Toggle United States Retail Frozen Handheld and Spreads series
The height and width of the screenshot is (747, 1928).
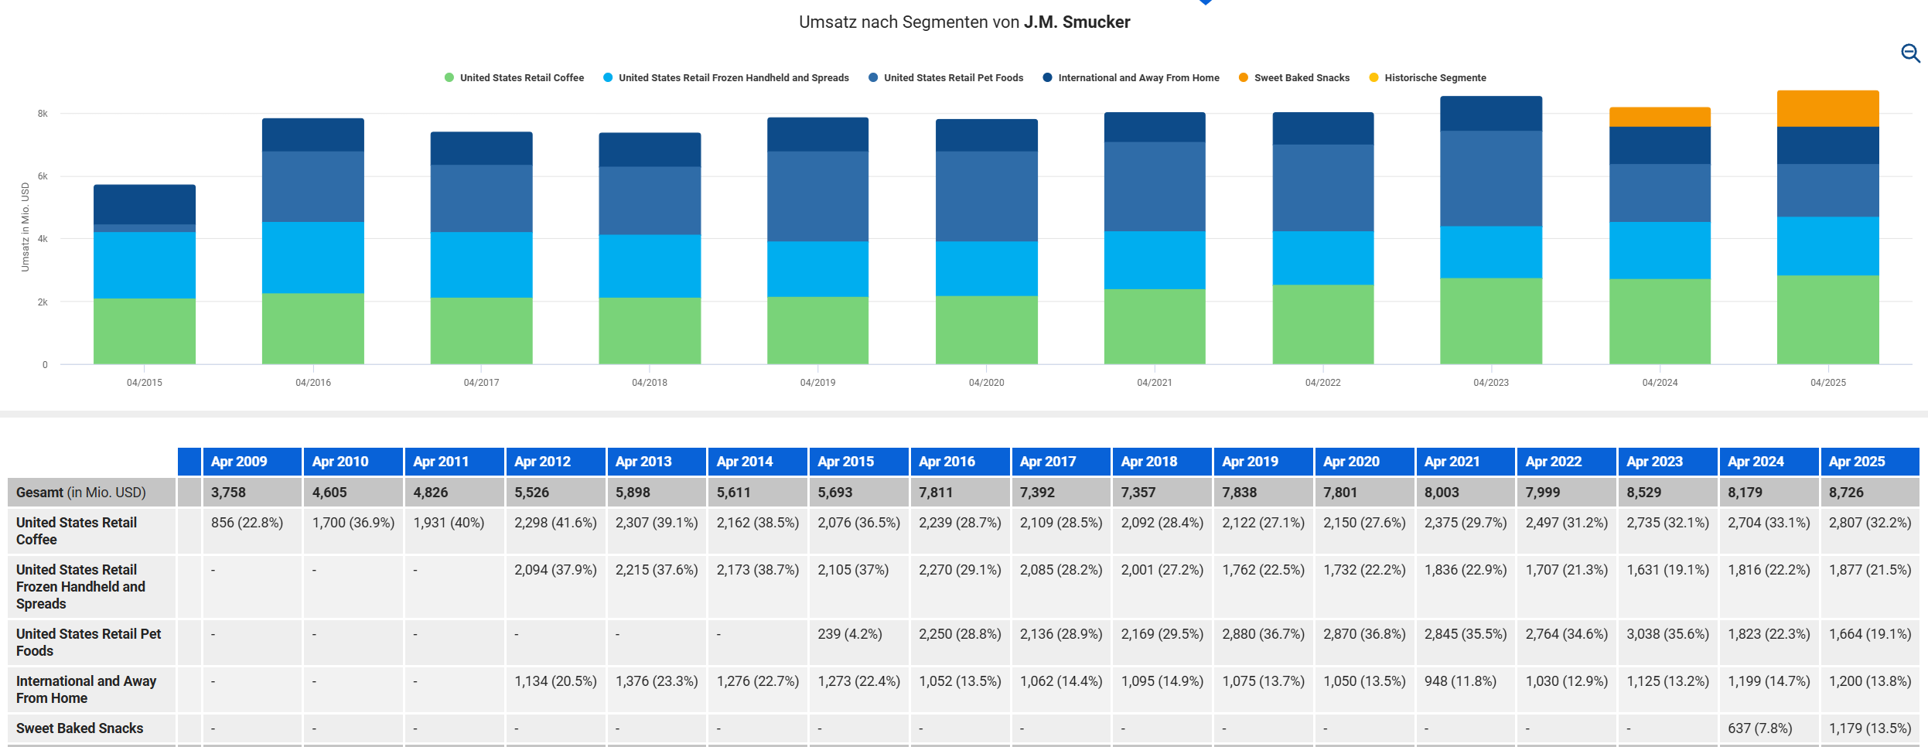point(732,77)
